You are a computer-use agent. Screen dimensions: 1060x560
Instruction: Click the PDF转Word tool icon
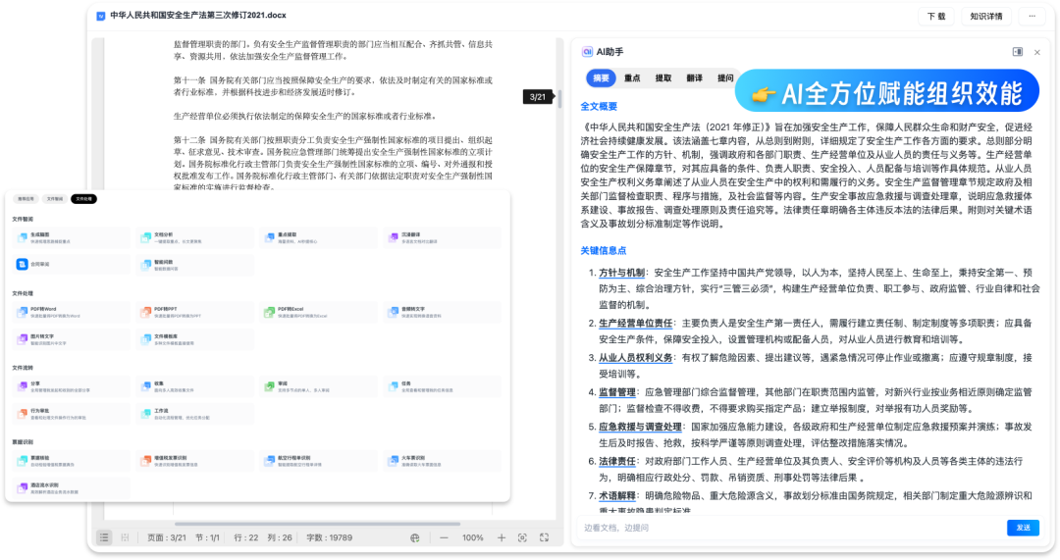[22, 312]
